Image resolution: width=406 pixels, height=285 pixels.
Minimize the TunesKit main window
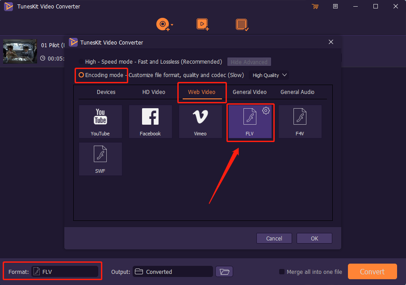(356, 6)
